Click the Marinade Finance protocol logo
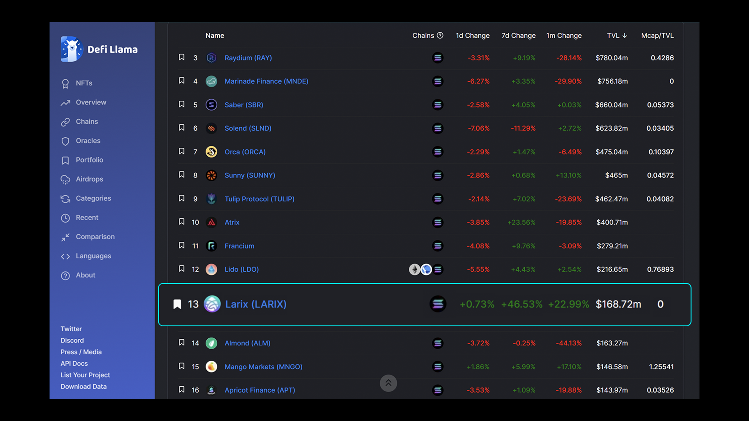Viewport: 749px width, 421px height. pos(211,81)
